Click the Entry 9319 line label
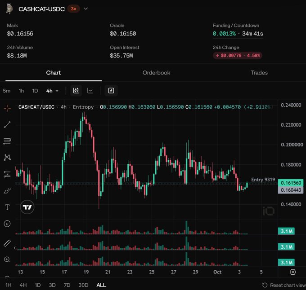This screenshot has height=290, width=306. pyautogui.click(x=263, y=180)
